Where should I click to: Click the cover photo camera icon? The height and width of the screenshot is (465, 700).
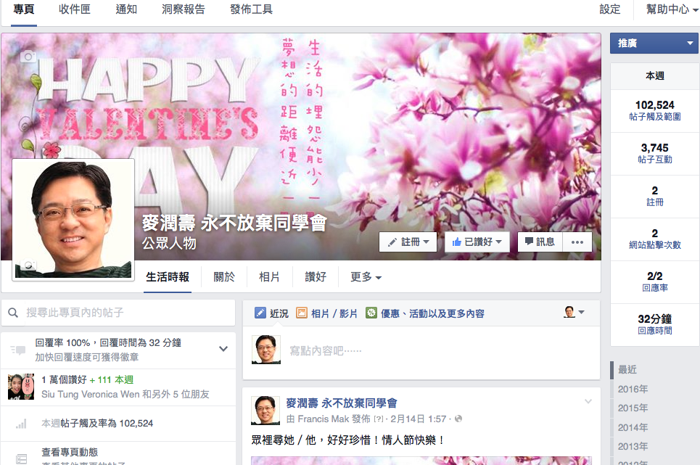28,57
